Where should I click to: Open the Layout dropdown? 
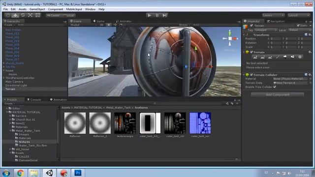(299, 15)
